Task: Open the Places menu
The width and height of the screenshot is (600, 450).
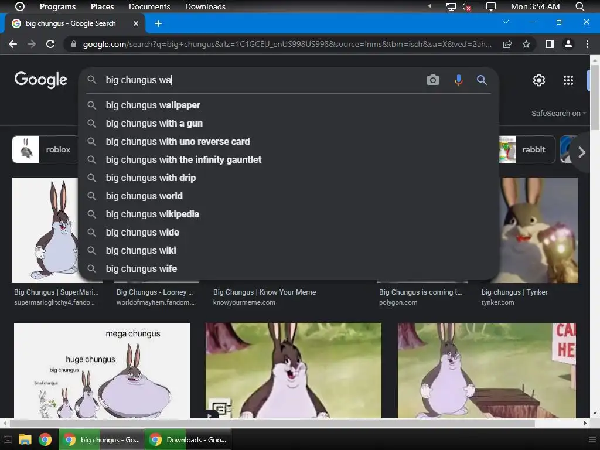Action: point(102,6)
